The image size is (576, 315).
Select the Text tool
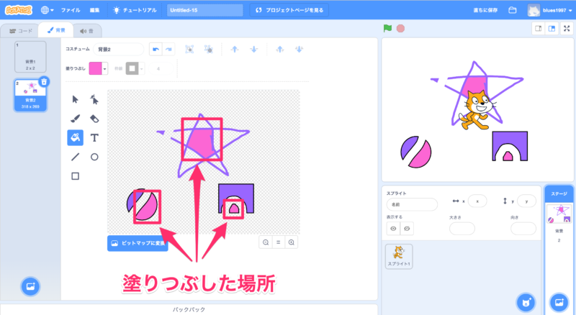tap(94, 137)
